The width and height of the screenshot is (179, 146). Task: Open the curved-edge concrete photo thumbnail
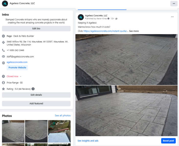point(36,131)
